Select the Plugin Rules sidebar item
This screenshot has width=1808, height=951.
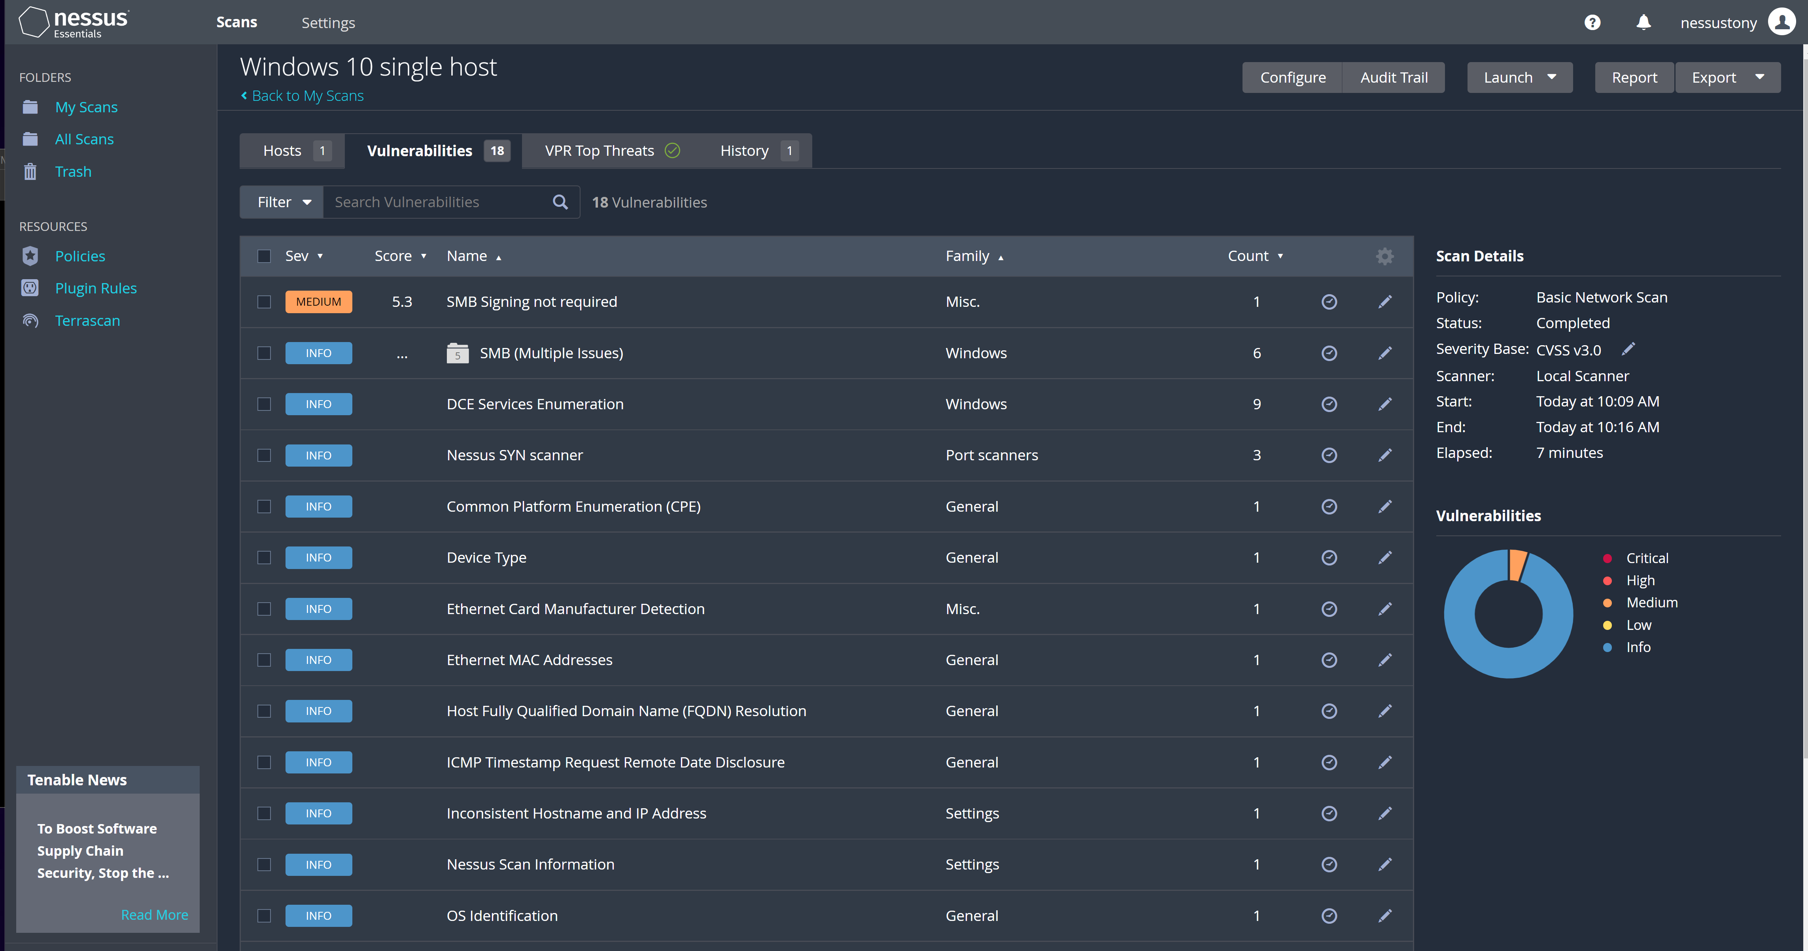95,288
